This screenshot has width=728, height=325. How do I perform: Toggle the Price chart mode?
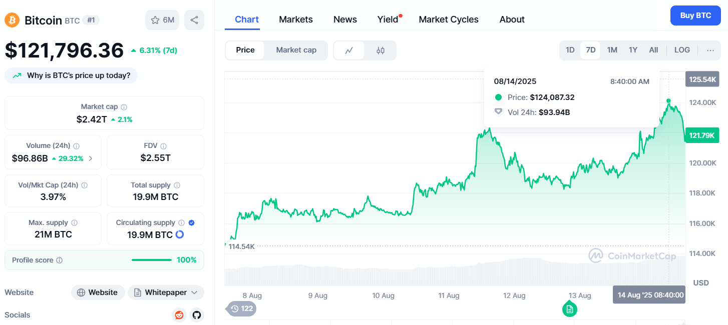click(x=245, y=50)
